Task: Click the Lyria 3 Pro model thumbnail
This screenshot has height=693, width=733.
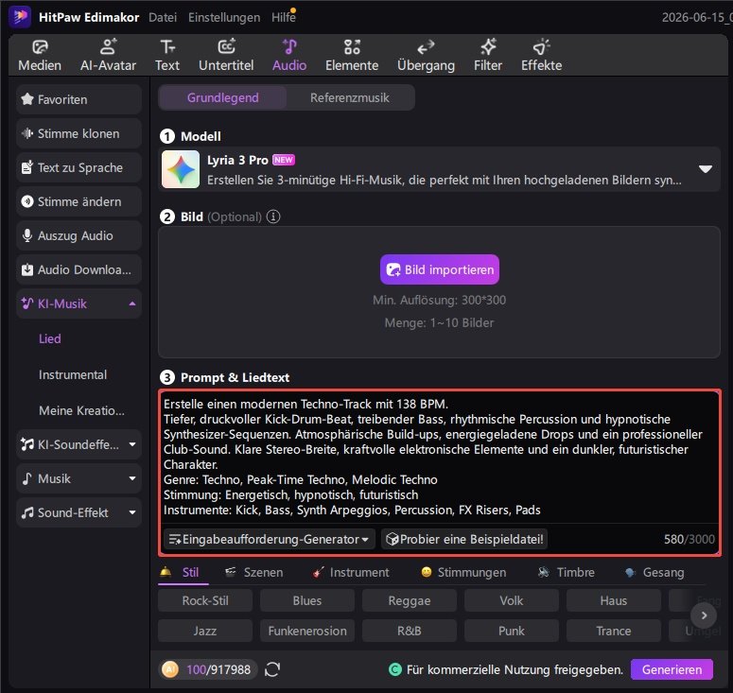Action: (181, 169)
